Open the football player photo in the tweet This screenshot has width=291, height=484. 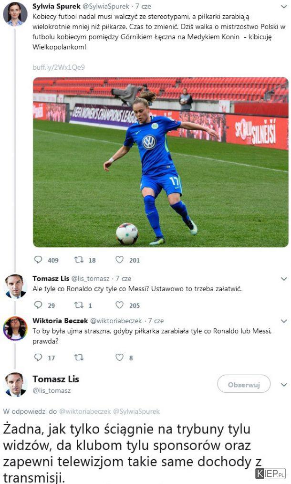tap(160, 162)
